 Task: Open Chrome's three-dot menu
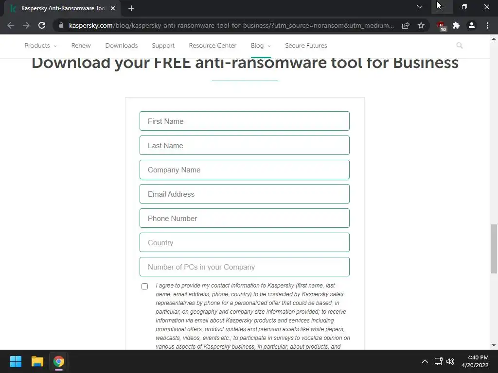[x=487, y=25]
